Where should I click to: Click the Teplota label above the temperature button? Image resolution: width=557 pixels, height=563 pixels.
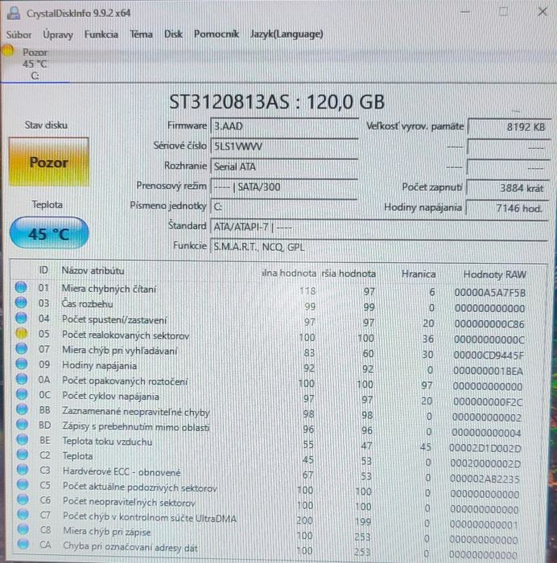pyautogui.click(x=47, y=204)
